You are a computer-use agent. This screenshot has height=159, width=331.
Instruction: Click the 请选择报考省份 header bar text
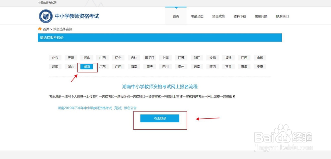coord(52,38)
